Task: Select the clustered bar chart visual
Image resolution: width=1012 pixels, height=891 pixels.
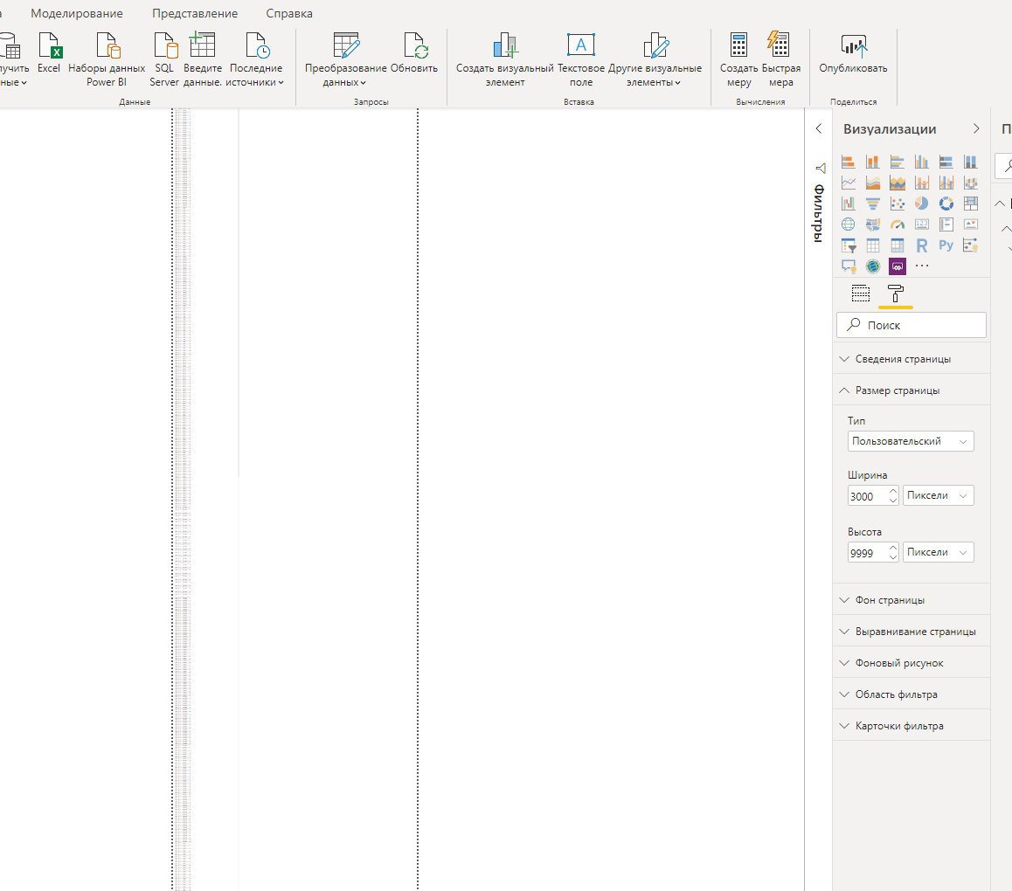Action: tap(898, 162)
